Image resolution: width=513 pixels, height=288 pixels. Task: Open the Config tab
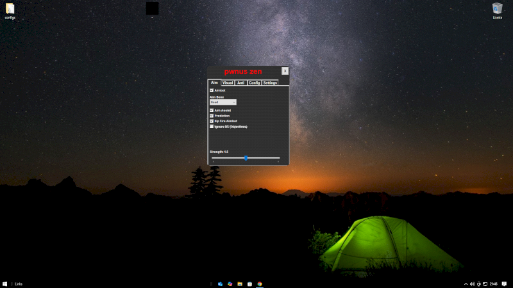(x=254, y=83)
